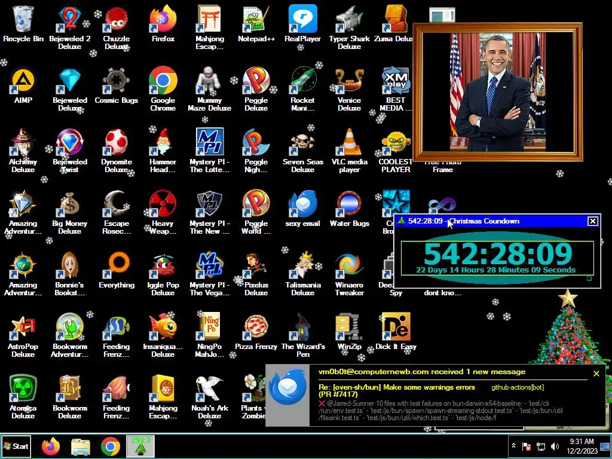Launch the BEST MEDIA XMPlay icon
612x459 pixels.
click(x=396, y=88)
